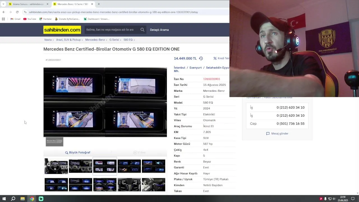Click the Elektrikli fuel type value
The height and width of the screenshot is (202, 359).
[209, 114]
